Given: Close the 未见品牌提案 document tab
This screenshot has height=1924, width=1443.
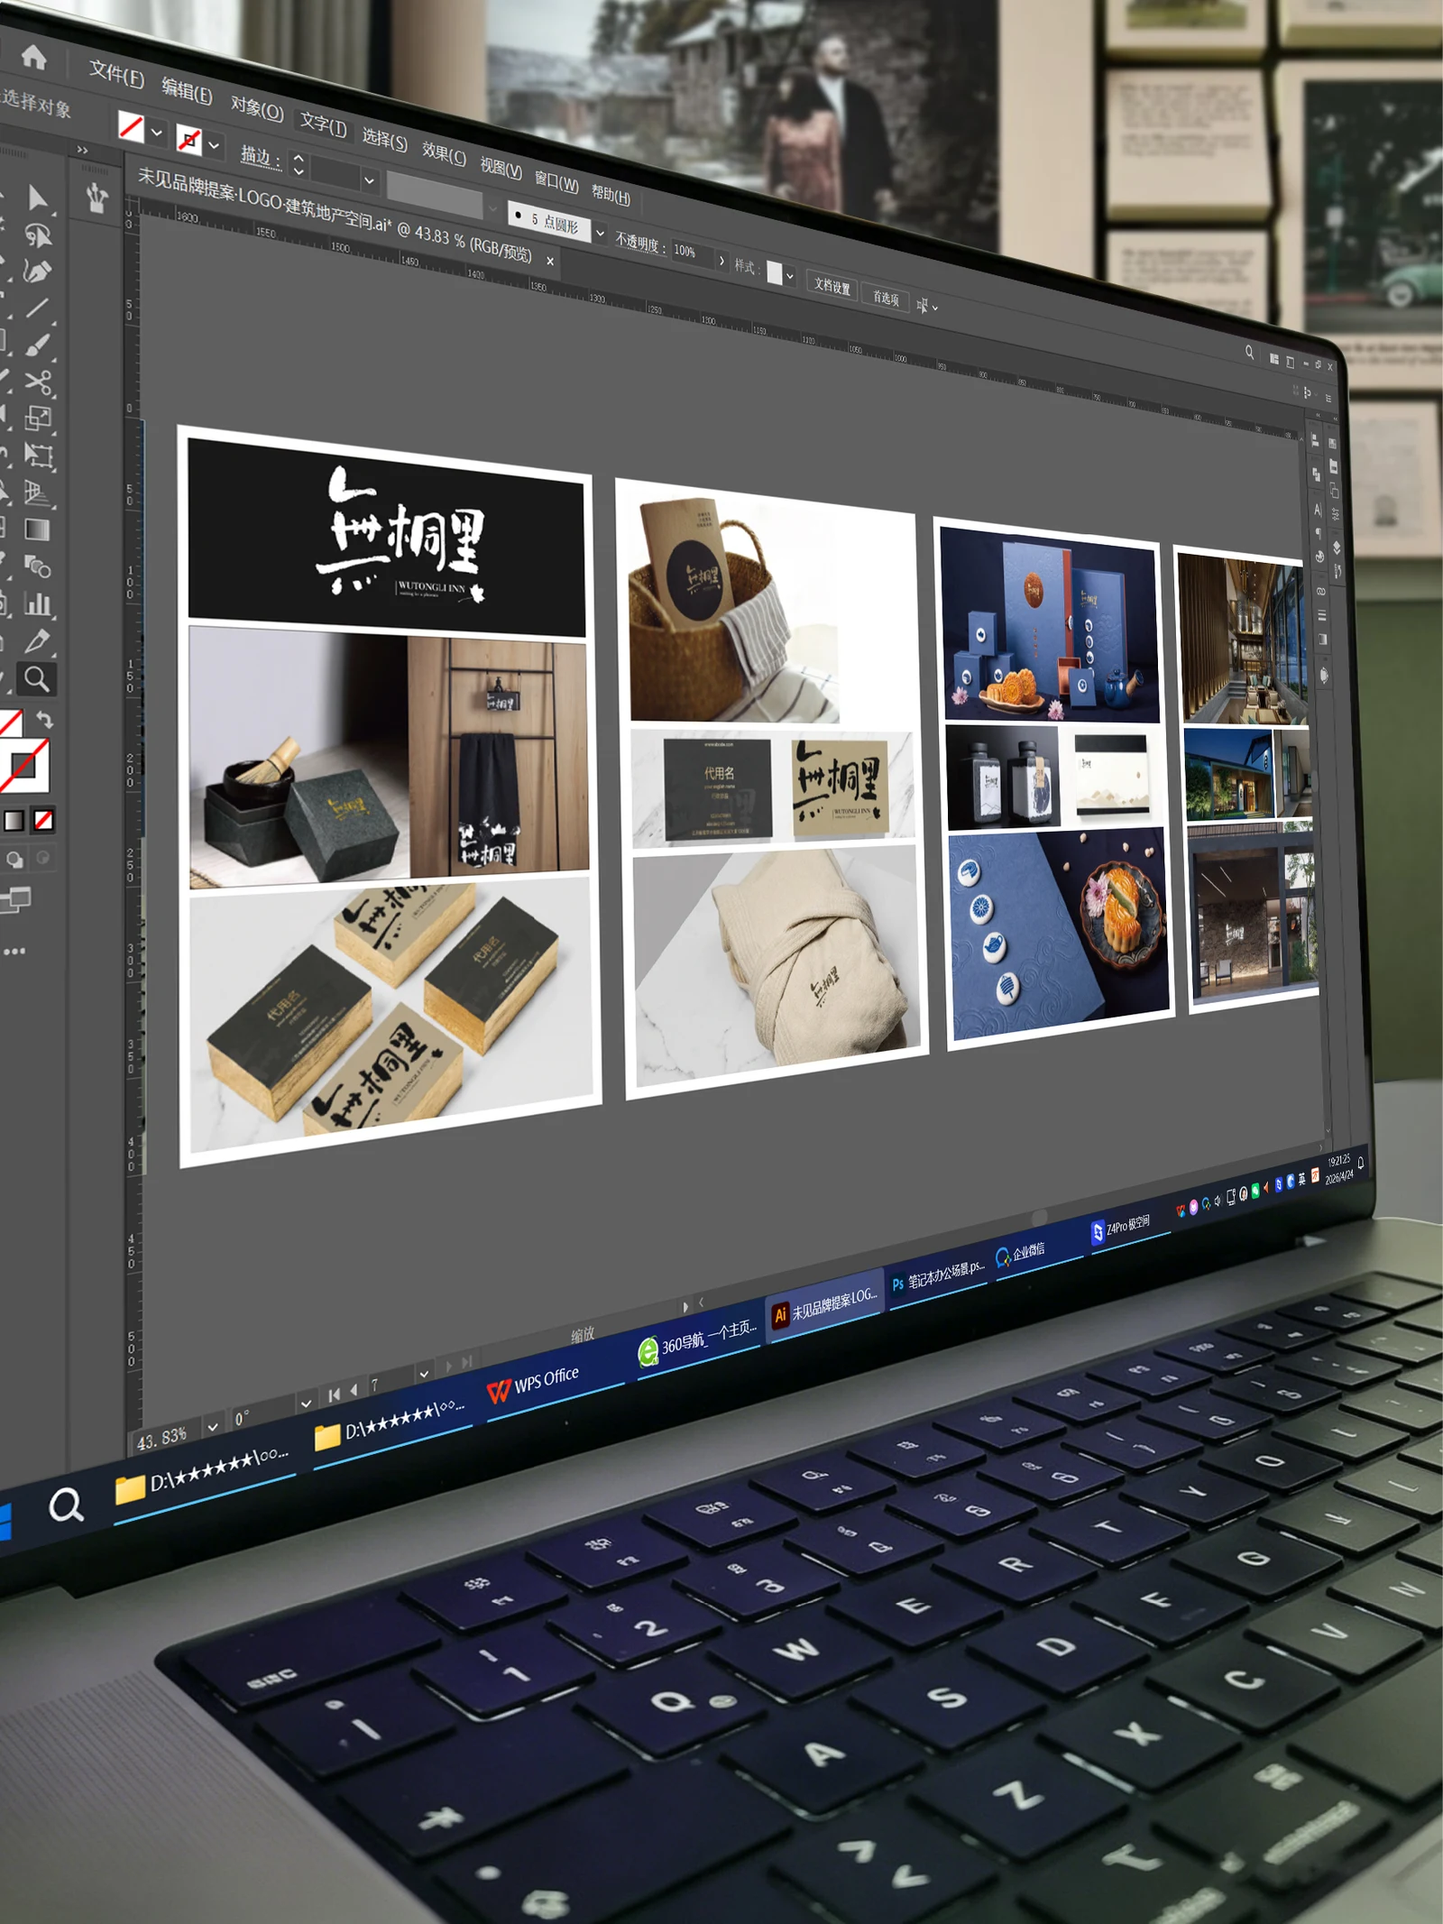Looking at the screenshot, I should [550, 261].
